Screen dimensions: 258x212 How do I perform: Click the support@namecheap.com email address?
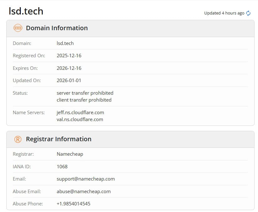[85, 179]
